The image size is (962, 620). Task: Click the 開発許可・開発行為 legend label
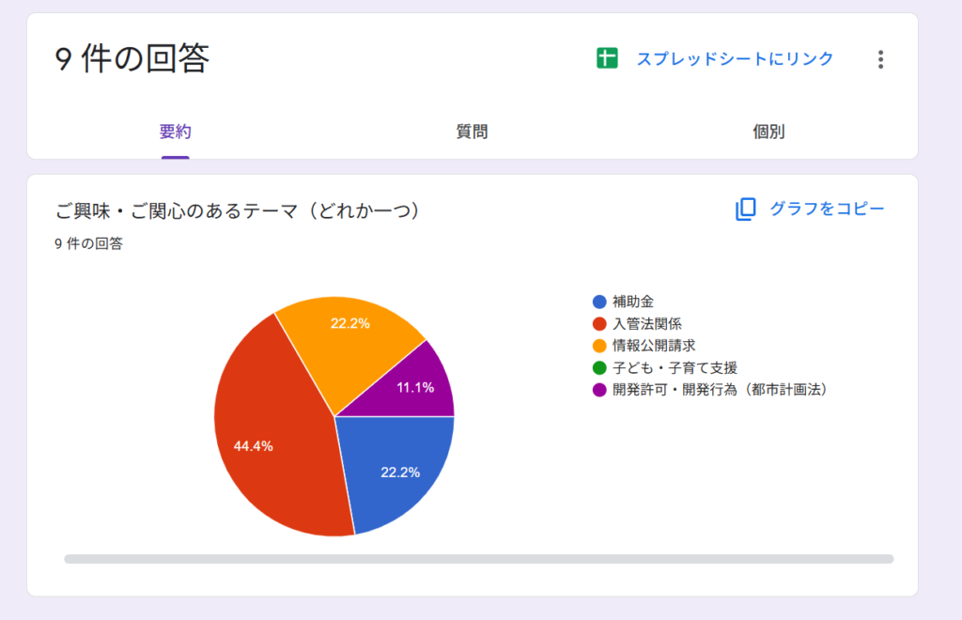click(x=720, y=389)
